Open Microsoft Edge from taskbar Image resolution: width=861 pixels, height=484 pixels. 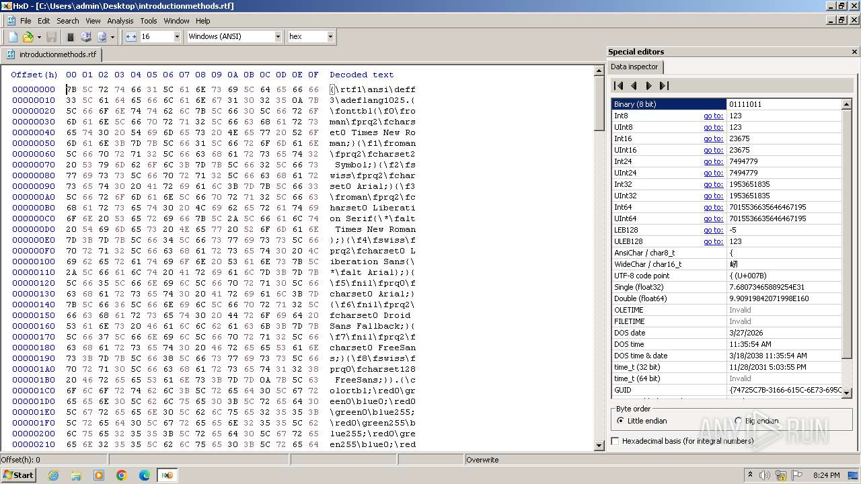[144, 475]
